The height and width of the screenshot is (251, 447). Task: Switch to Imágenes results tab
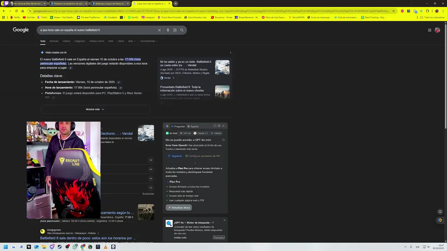click(80, 41)
